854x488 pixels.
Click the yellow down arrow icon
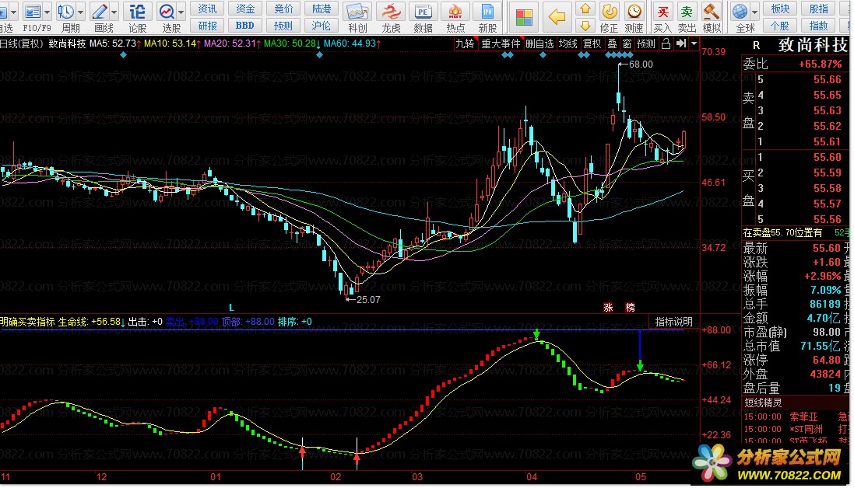(x=585, y=26)
